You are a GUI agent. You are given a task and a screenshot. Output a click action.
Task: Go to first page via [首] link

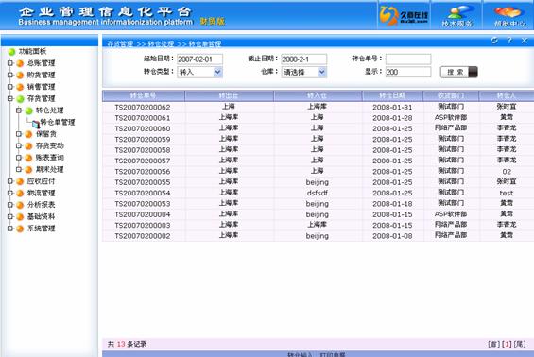point(493,344)
